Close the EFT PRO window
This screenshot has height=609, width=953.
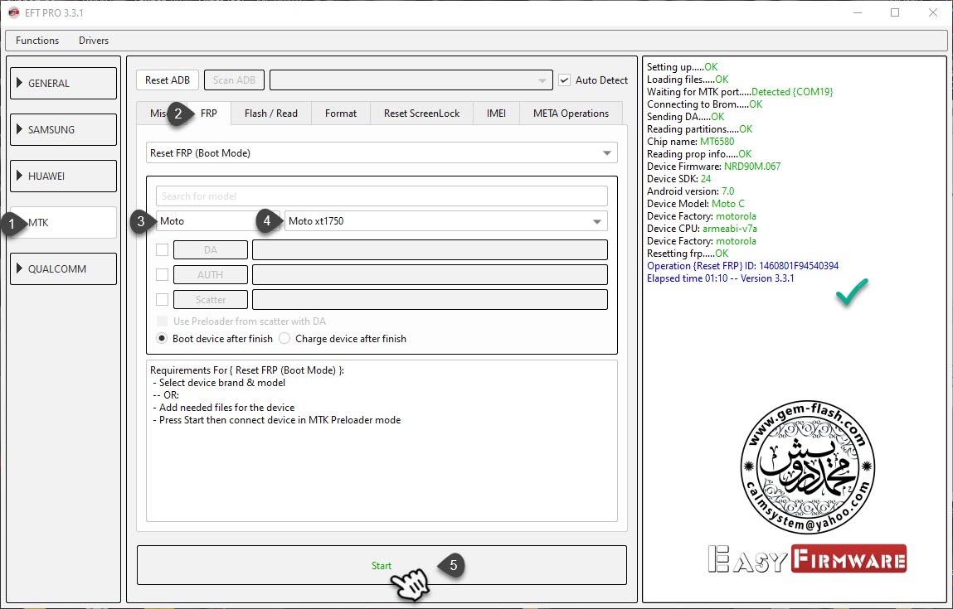pyautogui.click(x=933, y=12)
